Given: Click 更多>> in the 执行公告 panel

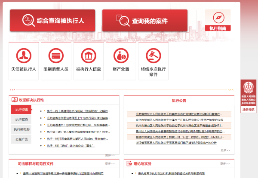Looking at the screenshot, I should click(225, 150).
